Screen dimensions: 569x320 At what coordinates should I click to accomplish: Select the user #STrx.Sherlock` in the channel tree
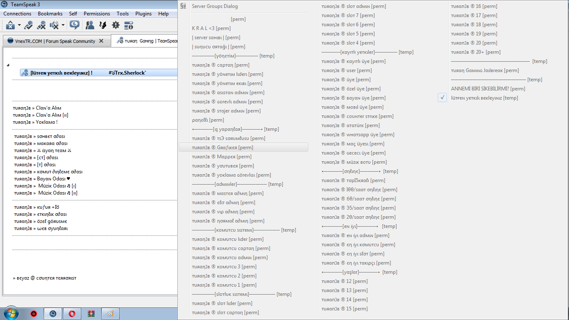tap(99, 73)
